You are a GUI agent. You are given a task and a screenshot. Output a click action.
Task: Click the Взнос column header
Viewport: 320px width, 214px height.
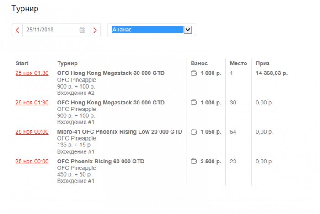(199, 63)
